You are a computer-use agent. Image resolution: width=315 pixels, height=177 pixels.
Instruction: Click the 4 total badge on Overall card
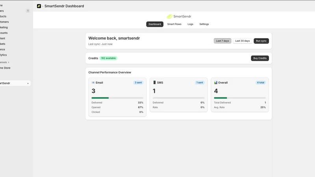[261, 83]
